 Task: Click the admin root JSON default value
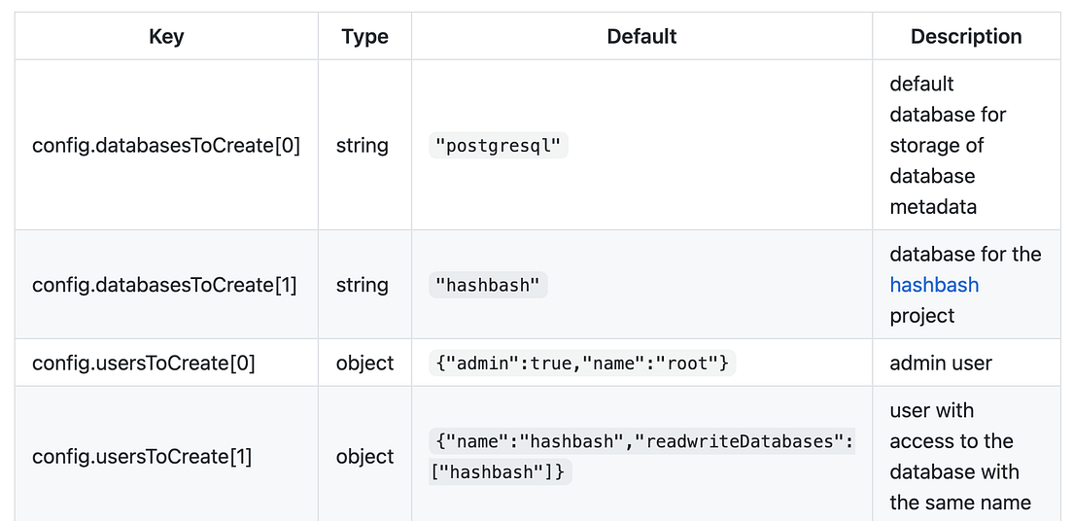[582, 364]
